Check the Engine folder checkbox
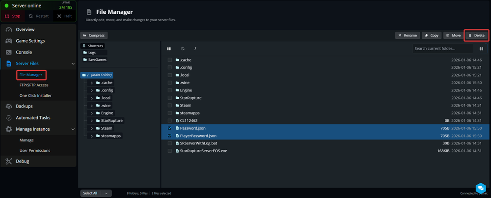This screenshot has width=491, height=198. tap(170, 90)
